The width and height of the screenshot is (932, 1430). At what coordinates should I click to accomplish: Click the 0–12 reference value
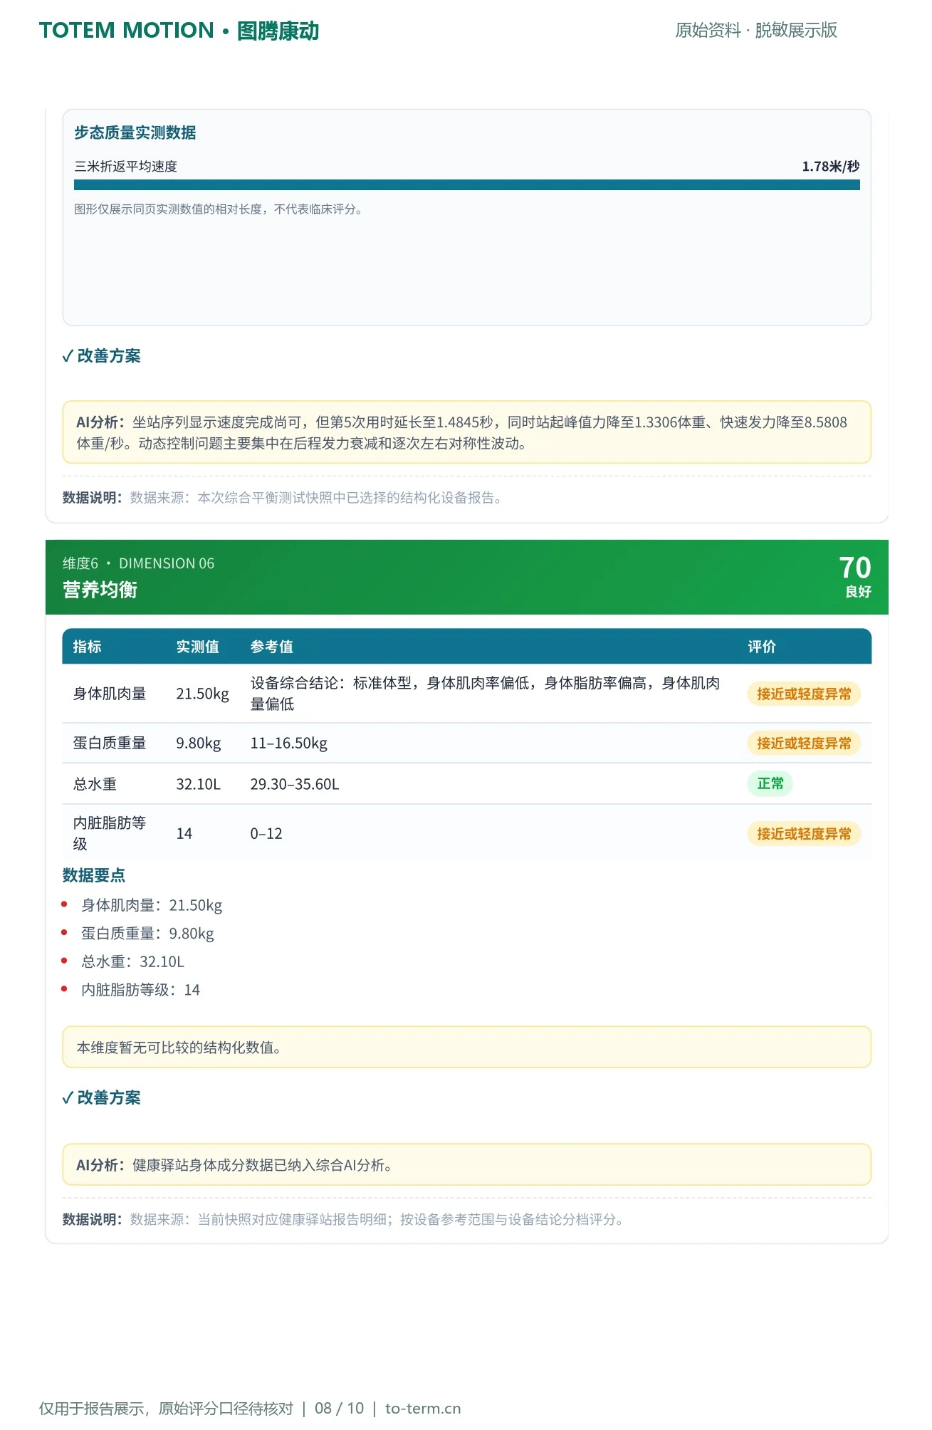266,834
